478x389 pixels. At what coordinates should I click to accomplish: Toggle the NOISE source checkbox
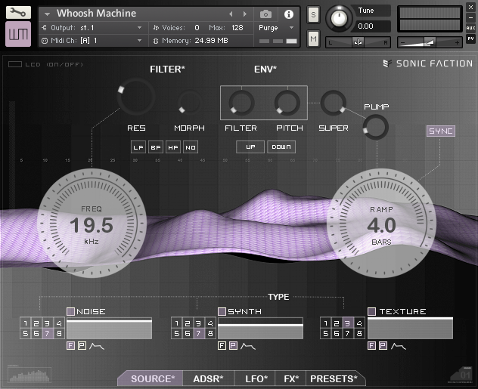[71, 311]
